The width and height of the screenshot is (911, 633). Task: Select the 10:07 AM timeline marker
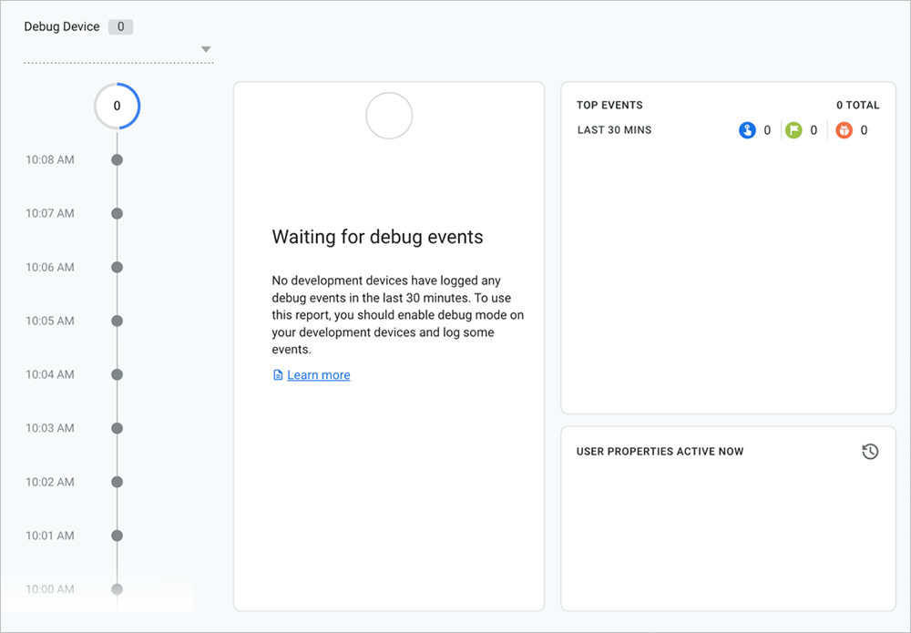pyautogui.click(x=117, y=214)
